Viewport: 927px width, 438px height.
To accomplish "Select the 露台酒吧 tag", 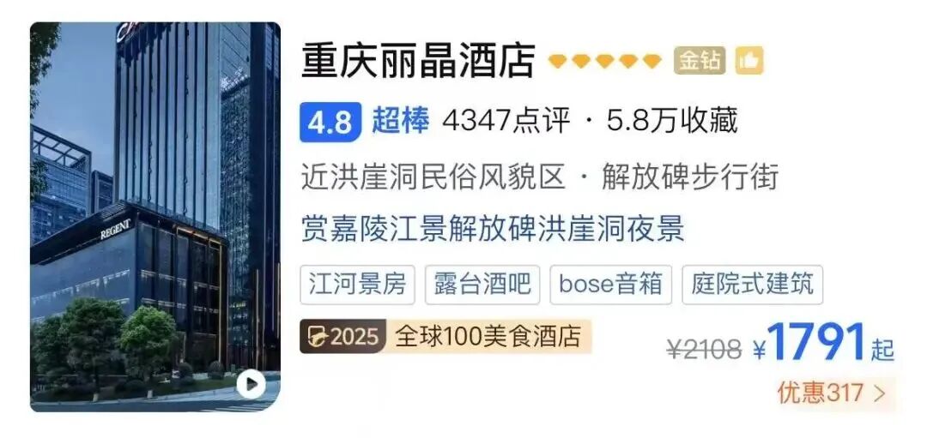I will (x=482, y=285).
